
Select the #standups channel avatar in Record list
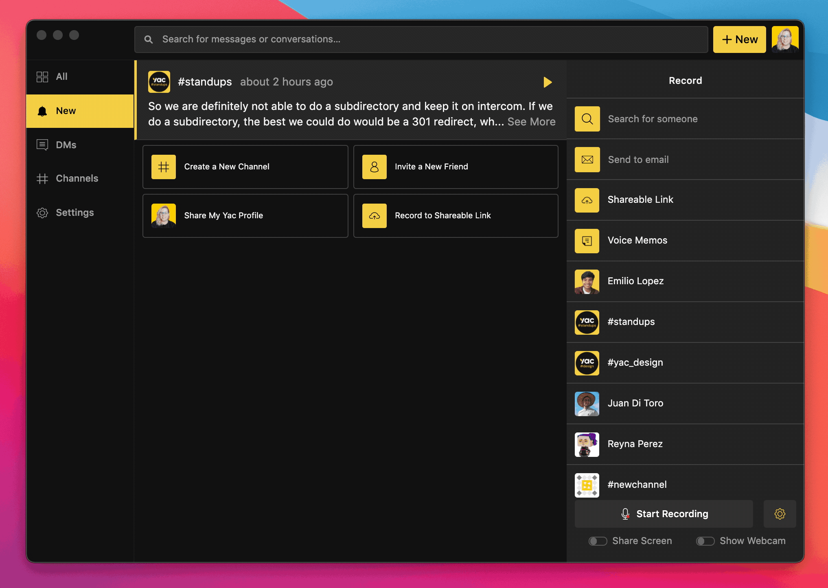(x=587, y=323)
